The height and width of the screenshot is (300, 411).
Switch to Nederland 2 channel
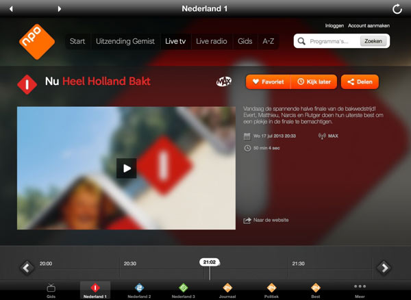tap(139, 291)
